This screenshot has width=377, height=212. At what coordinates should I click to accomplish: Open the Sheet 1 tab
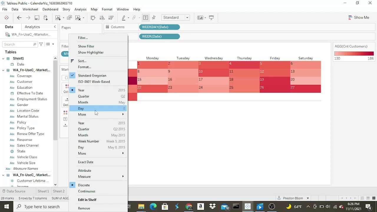pos(43,191)
